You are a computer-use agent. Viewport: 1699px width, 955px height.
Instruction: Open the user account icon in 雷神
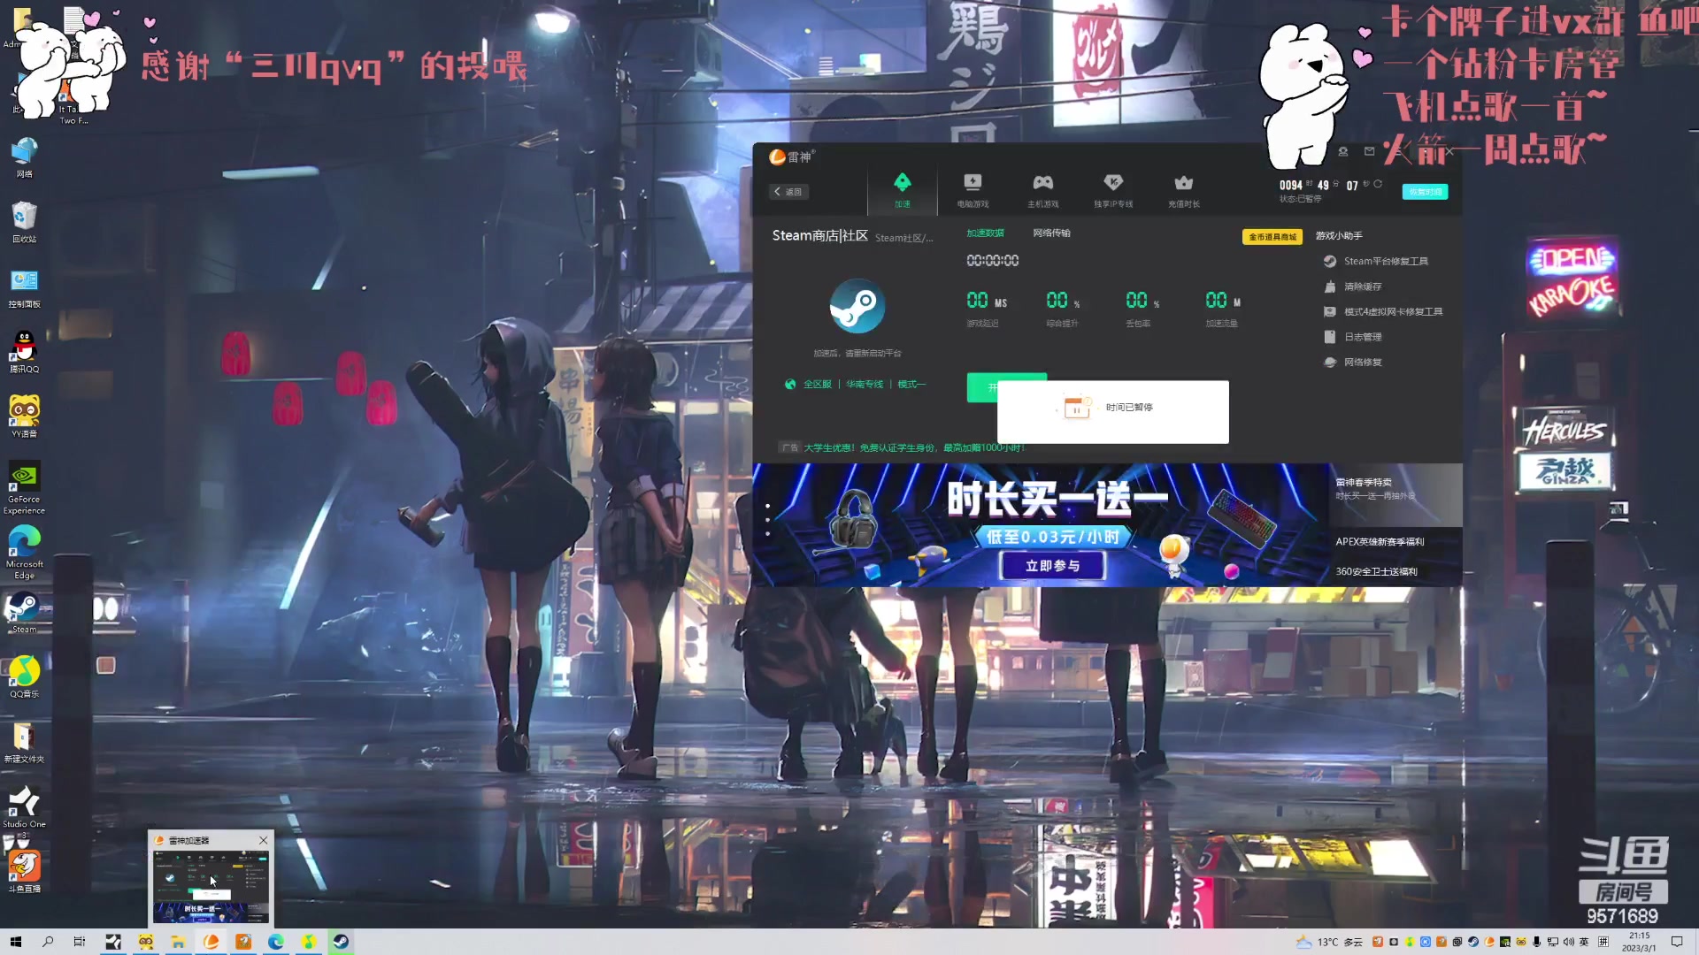1343,151
